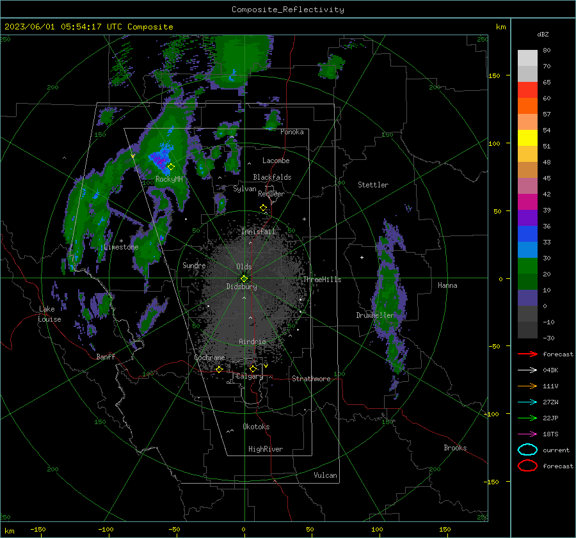Click the Drumheller city label

[x=375, y=315]
